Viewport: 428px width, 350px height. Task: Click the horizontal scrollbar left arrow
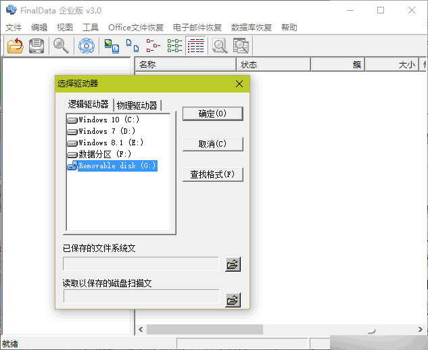[x=141, y=329]
